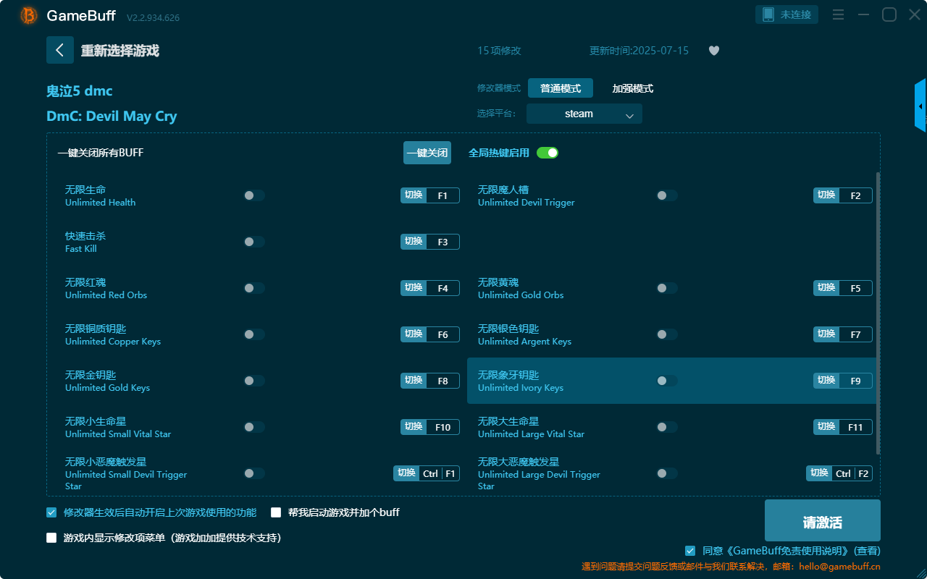Toggle Unlimited Copper Keys switch
The image size is (927, 579).
coord(254,334)
